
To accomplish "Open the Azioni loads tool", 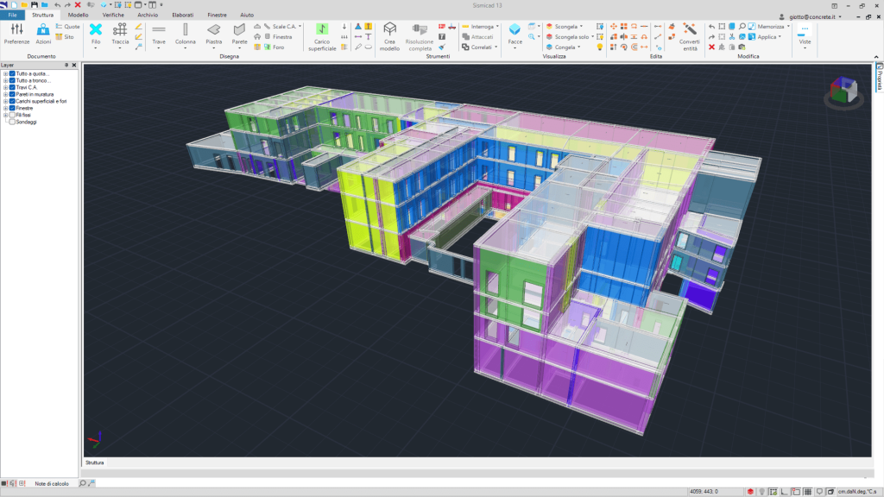I will 43,35.
